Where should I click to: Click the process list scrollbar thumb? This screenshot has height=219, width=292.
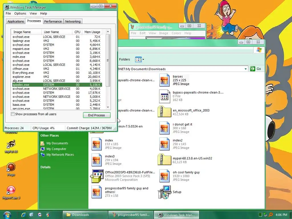[108, 60]
